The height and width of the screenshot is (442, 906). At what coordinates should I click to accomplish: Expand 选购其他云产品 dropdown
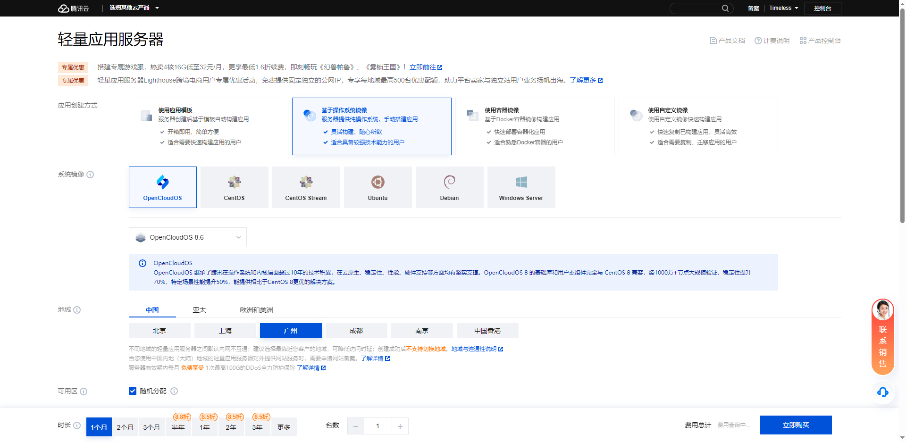tap(134, 8)
